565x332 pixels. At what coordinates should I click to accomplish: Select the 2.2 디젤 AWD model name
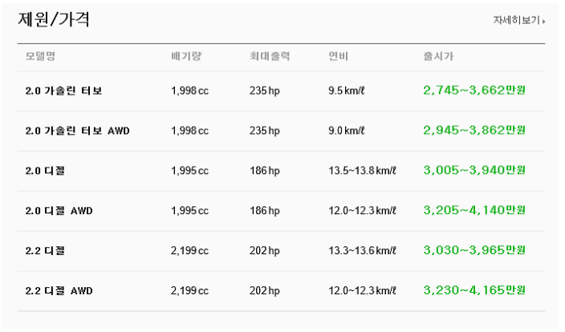click(x=59, y=290)
